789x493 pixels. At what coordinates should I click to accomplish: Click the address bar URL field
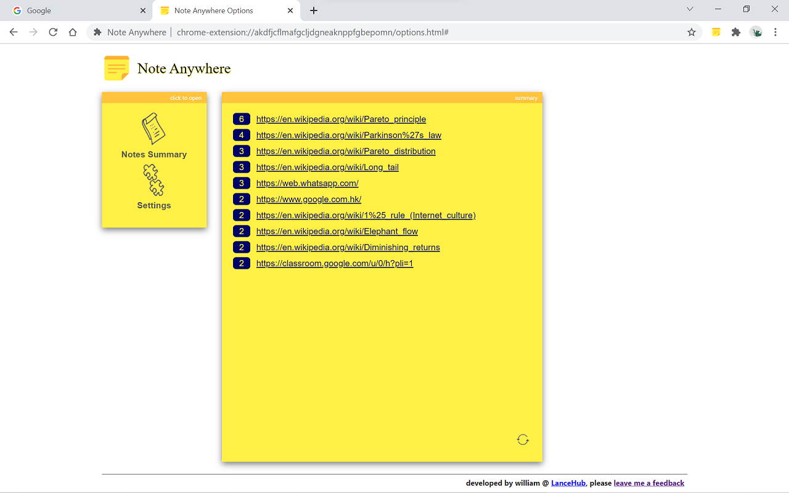click(x=394, y=32)
